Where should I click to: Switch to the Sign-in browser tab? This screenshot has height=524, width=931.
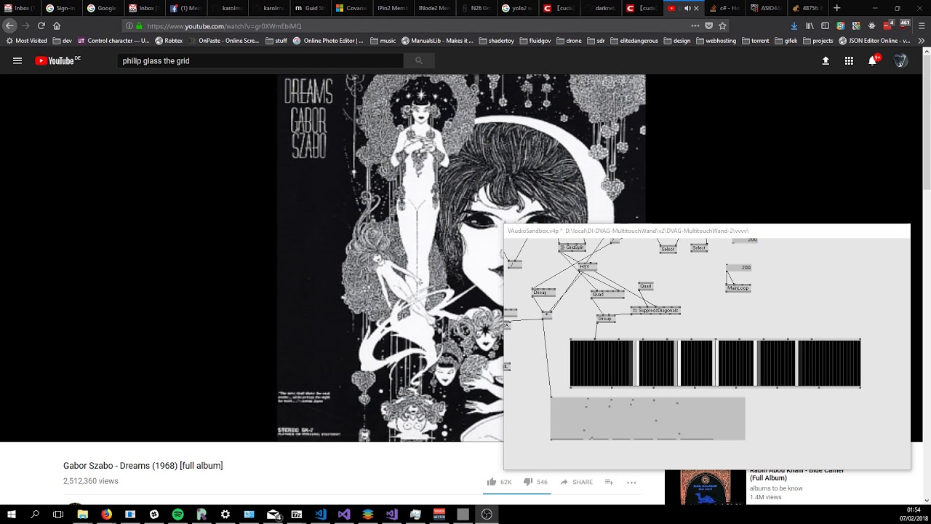pyautogui.click(x=60, y=8)
